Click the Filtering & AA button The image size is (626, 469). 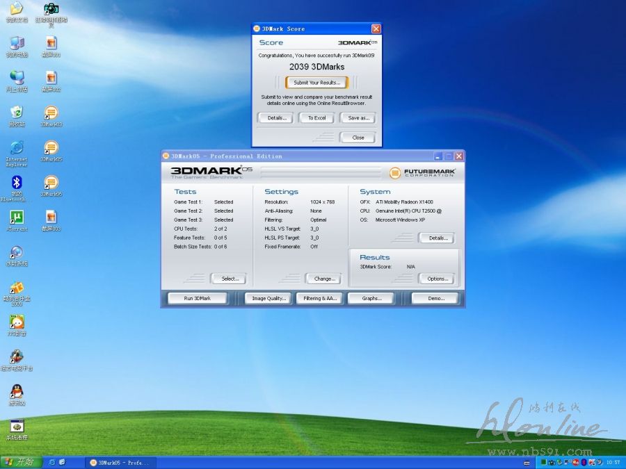click(320, 298)
